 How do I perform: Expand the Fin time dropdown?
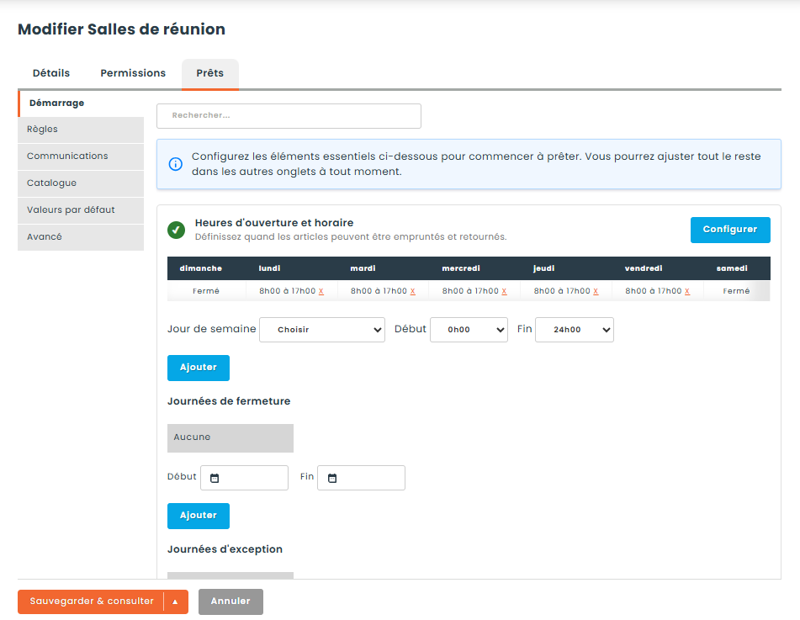574,330
